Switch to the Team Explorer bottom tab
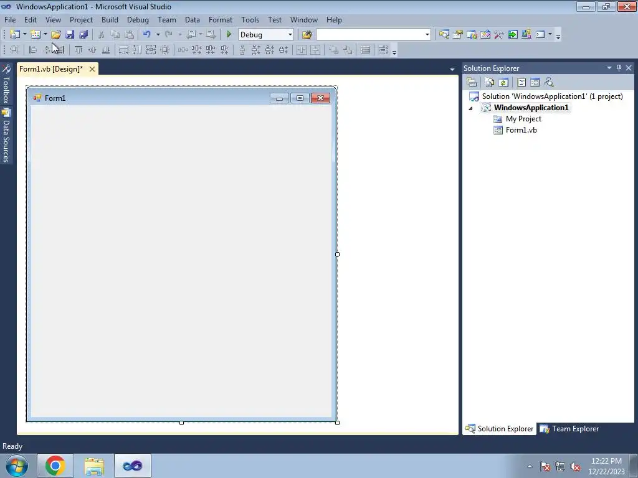 [x=569, y=429]
